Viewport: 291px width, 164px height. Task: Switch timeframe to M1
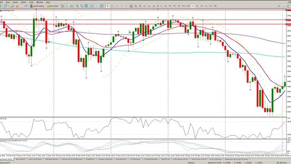click(x=166, y=6)
